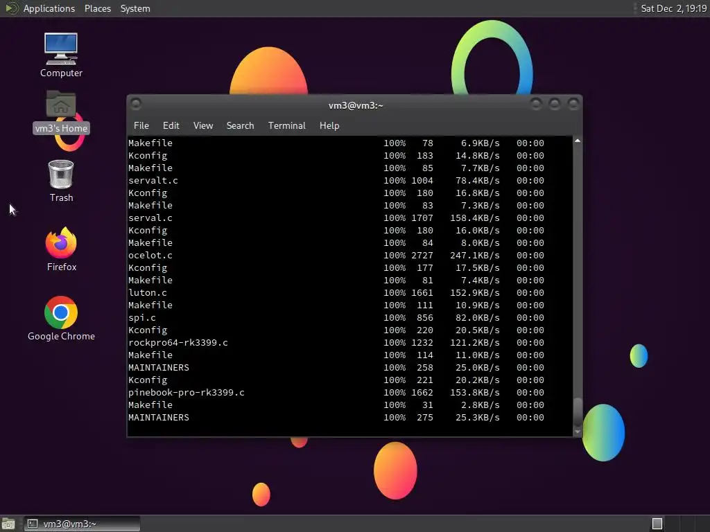Maximize the terminal window
This screenshot has height=532, width=710.
click(x=554, y=105)
